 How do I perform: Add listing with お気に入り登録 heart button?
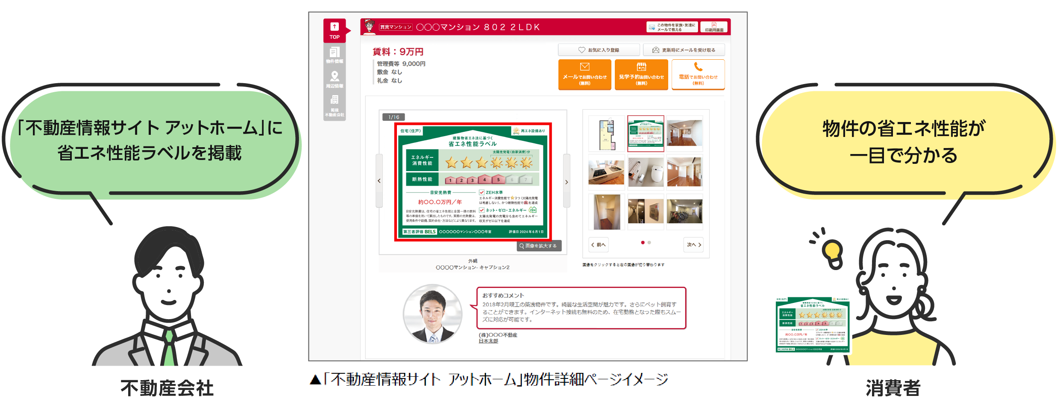[x=599, y=50]
